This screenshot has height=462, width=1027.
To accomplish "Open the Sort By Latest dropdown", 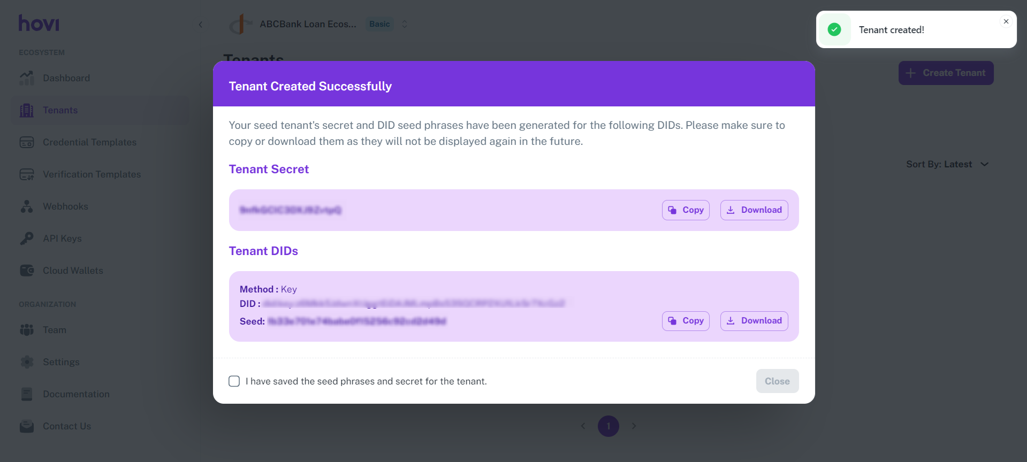I will pyautogui.click(x=947, y=164).
